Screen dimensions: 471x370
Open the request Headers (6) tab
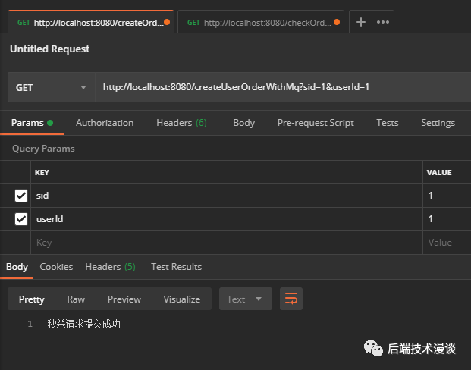pos(181,123)
